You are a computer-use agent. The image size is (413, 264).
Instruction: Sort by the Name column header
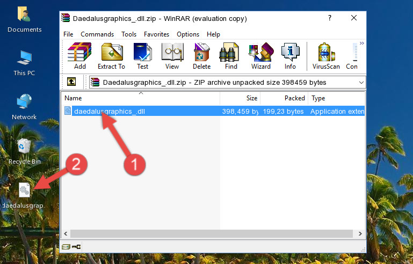tap(141, 98)
